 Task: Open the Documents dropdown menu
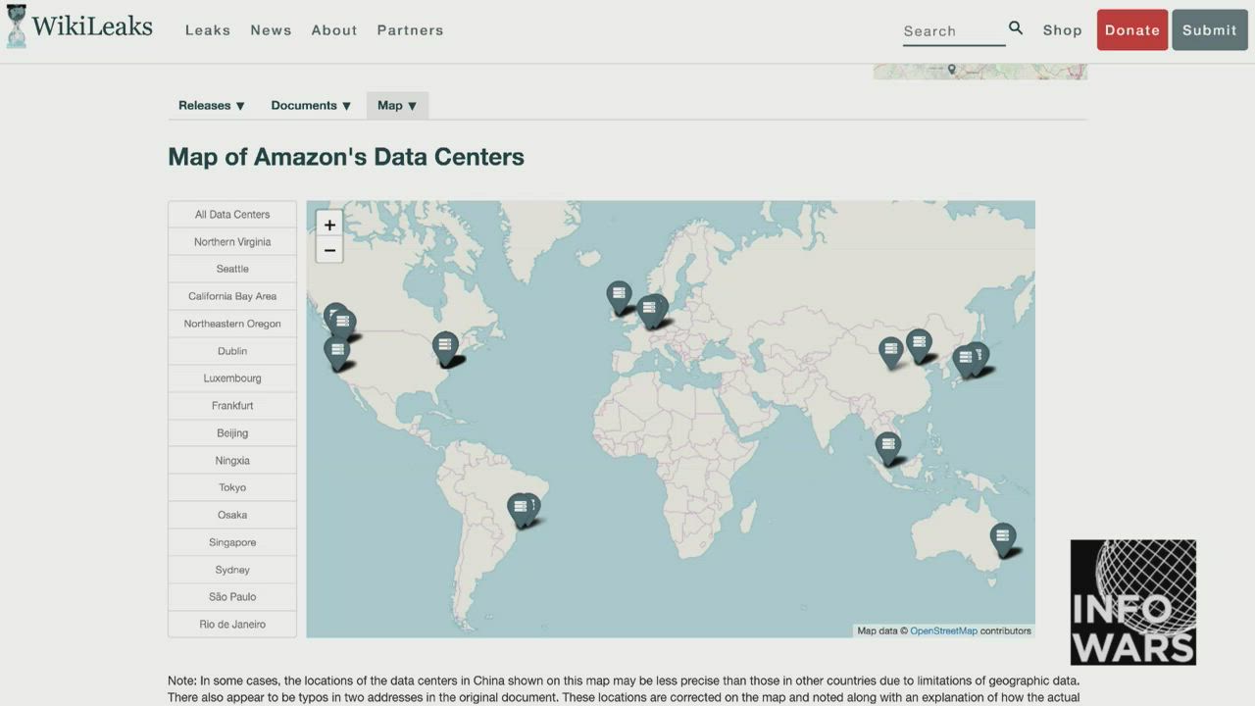click(311, 106)
